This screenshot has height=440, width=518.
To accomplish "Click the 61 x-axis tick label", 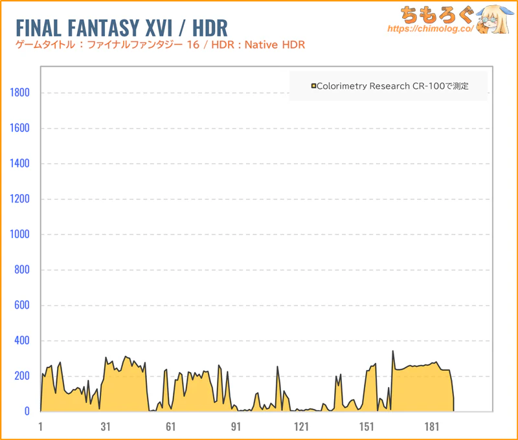I will pos(171,426).
